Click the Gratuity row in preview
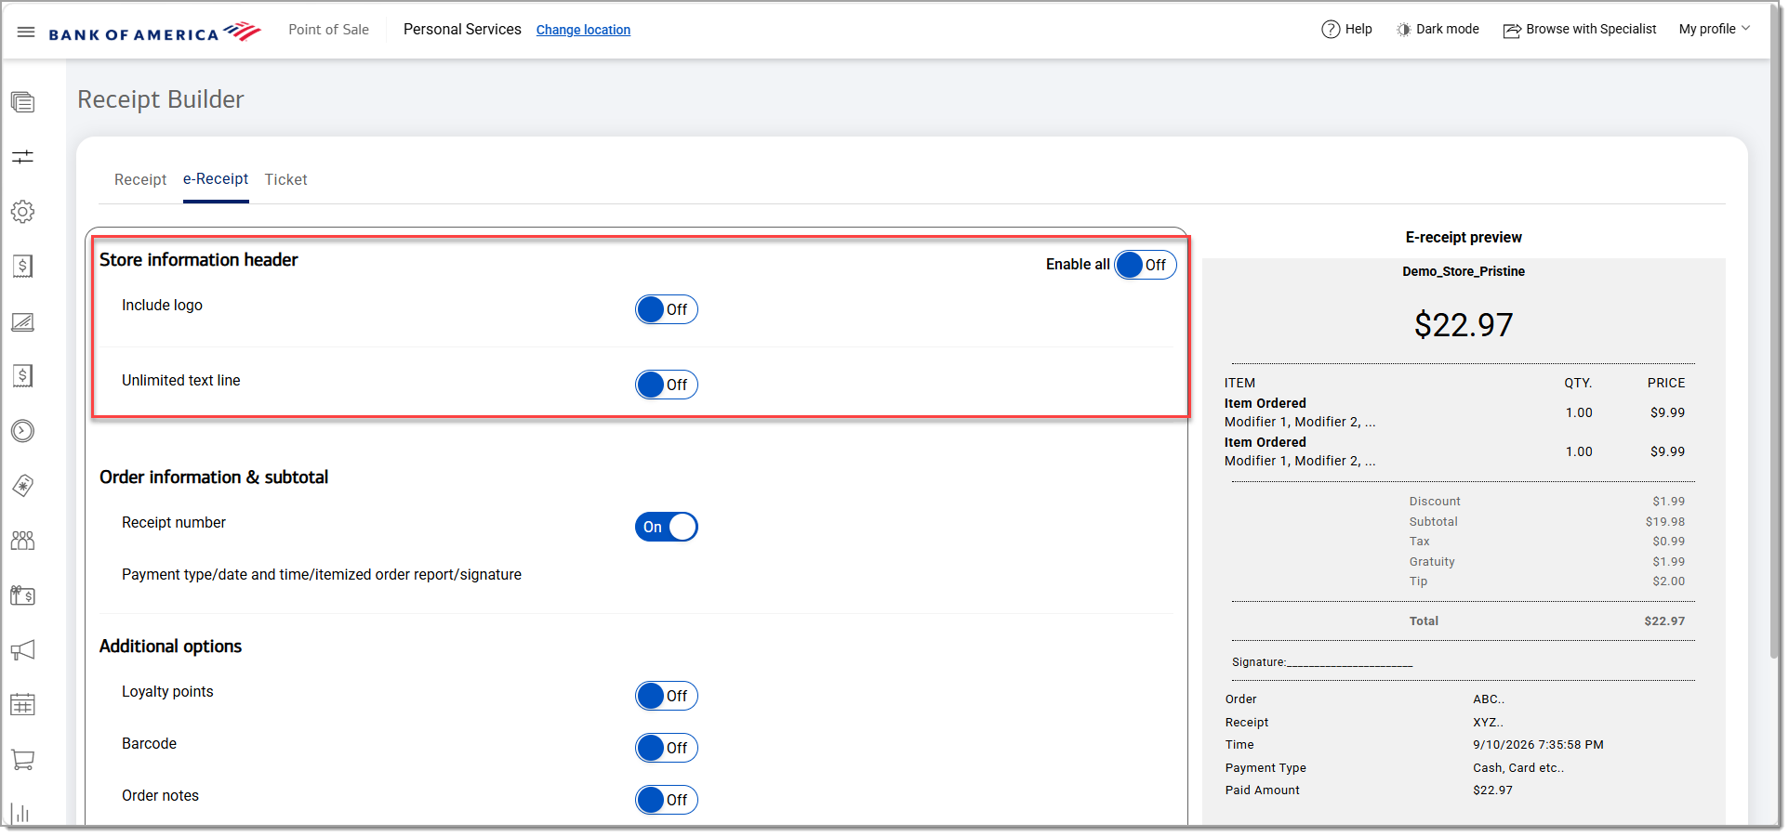1789x836 pixels. coord(1547,562)
